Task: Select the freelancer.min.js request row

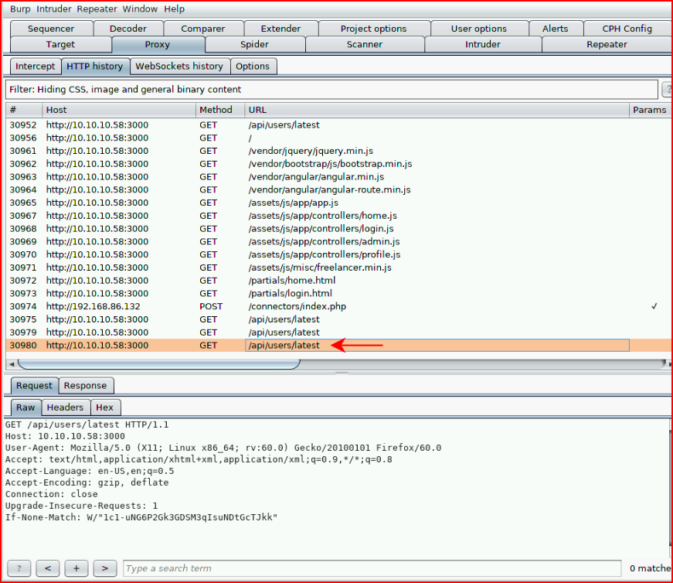Action: [338, 268]
